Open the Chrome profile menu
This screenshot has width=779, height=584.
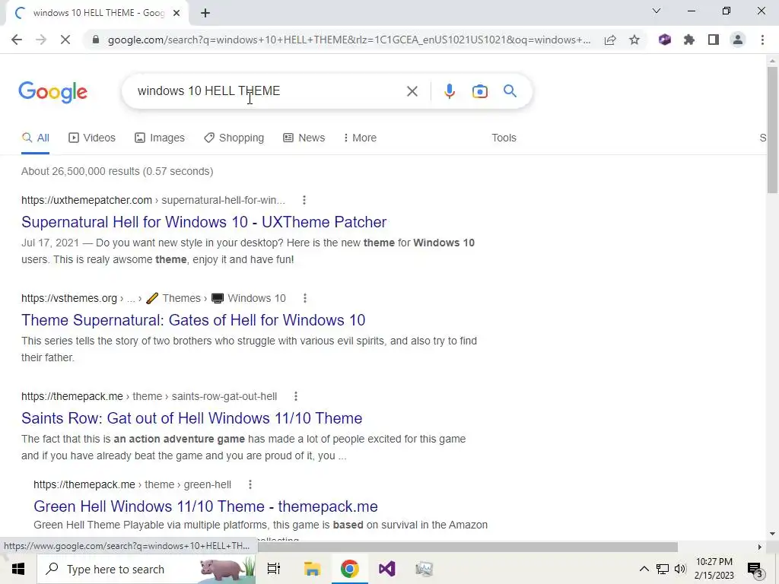(x=738, y=40)
